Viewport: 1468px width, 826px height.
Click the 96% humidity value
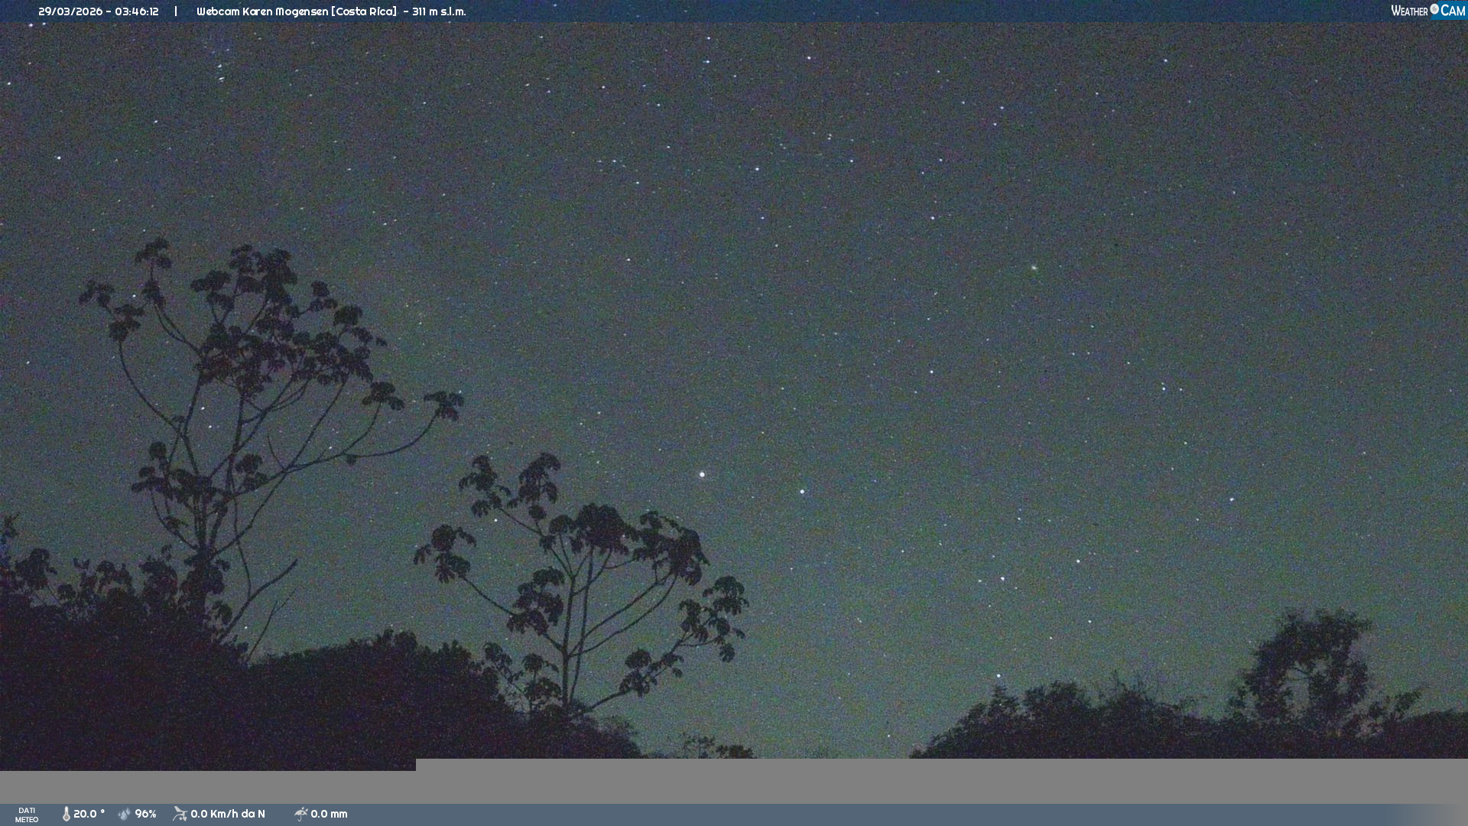pyautogui.click(x=145, y=815)
